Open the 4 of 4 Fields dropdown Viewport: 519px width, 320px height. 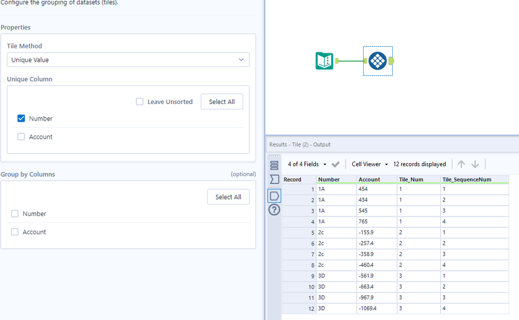pos(307,164)
